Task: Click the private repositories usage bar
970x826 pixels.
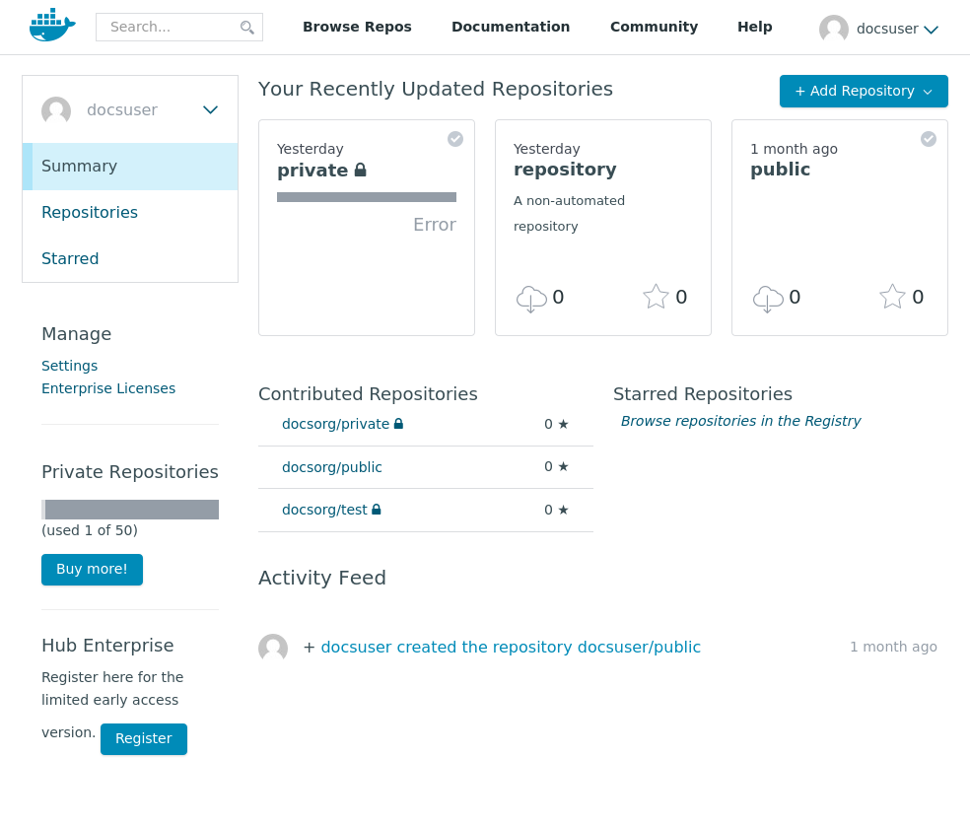Action: (x=130, y=510)
